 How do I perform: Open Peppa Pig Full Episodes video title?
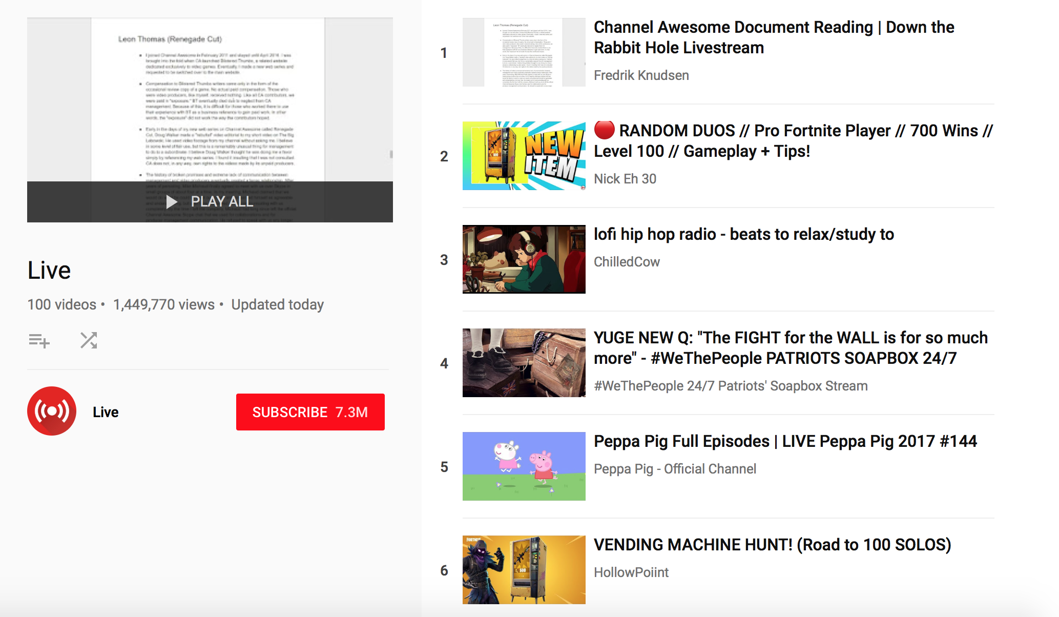[785, 441]
